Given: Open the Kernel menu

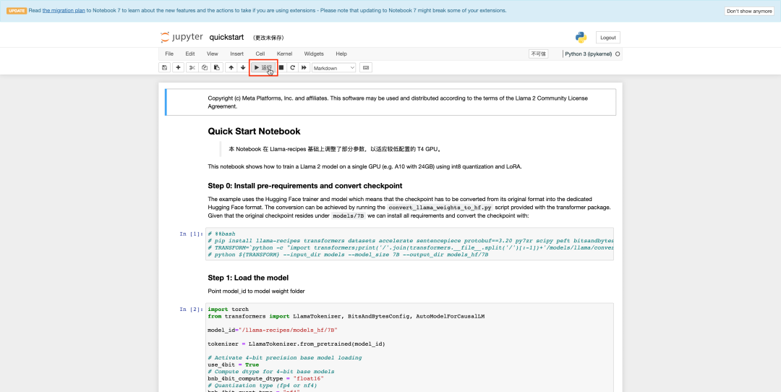Looking at the screenshot, I should pyautogui.click(x=284, y=54).
